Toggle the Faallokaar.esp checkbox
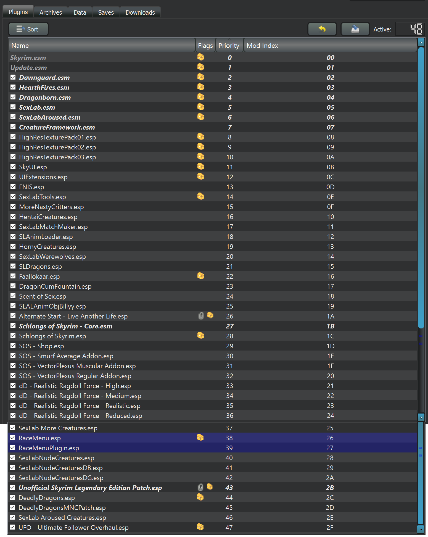The height and width of the screenshot is (537, 428). 13,276
